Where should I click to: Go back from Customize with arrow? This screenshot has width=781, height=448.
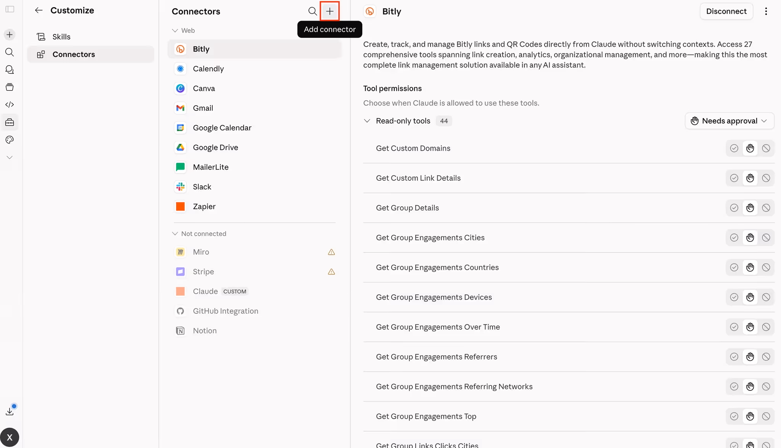tap(39, 10)
